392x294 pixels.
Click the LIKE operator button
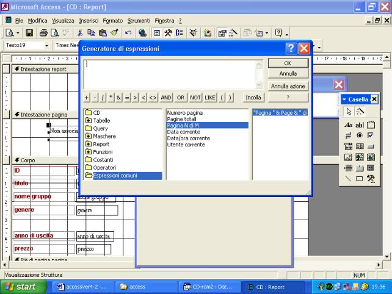pos(210,98)
